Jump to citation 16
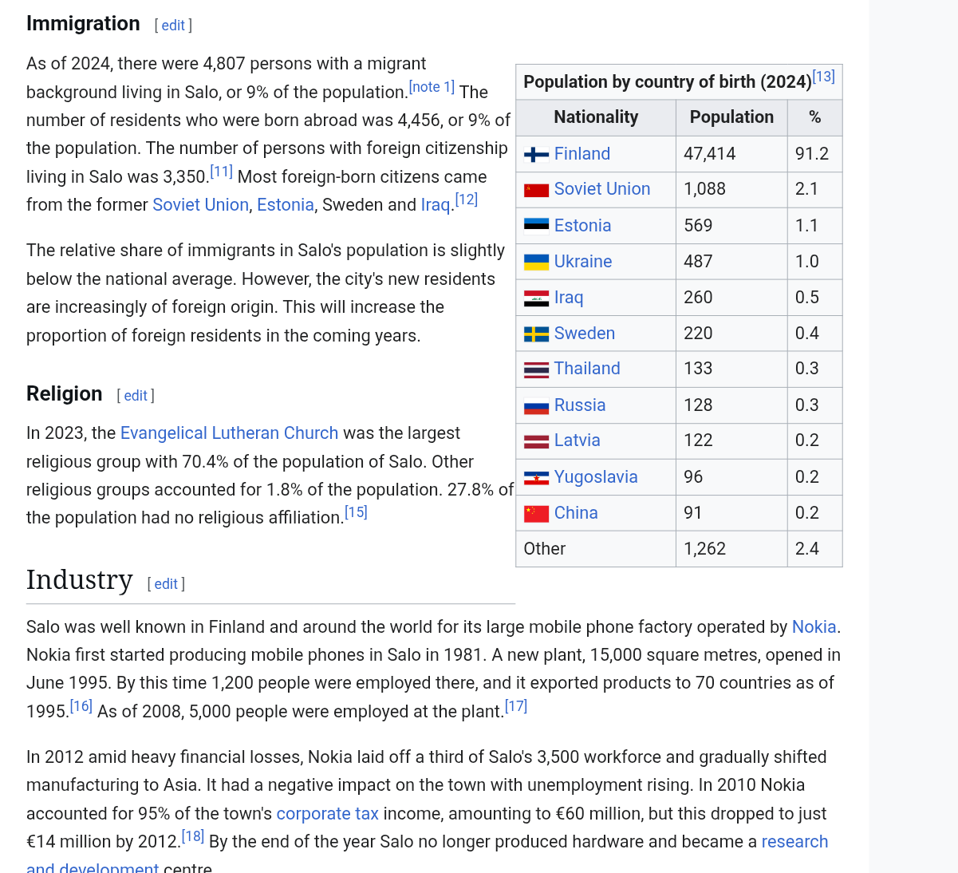Image resolution: width=958 pixels, height=873 pixels. coord(81,706)
